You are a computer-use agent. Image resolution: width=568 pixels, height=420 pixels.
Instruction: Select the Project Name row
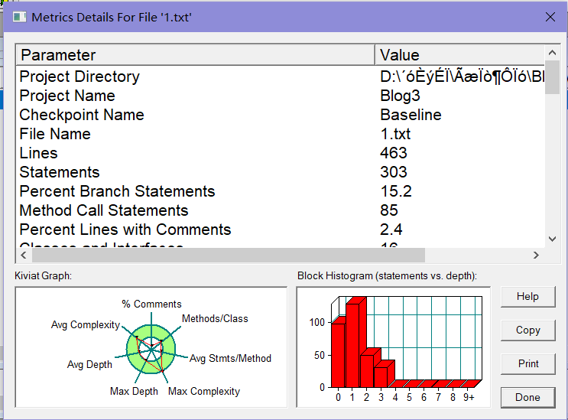click(x=281, y=96)
